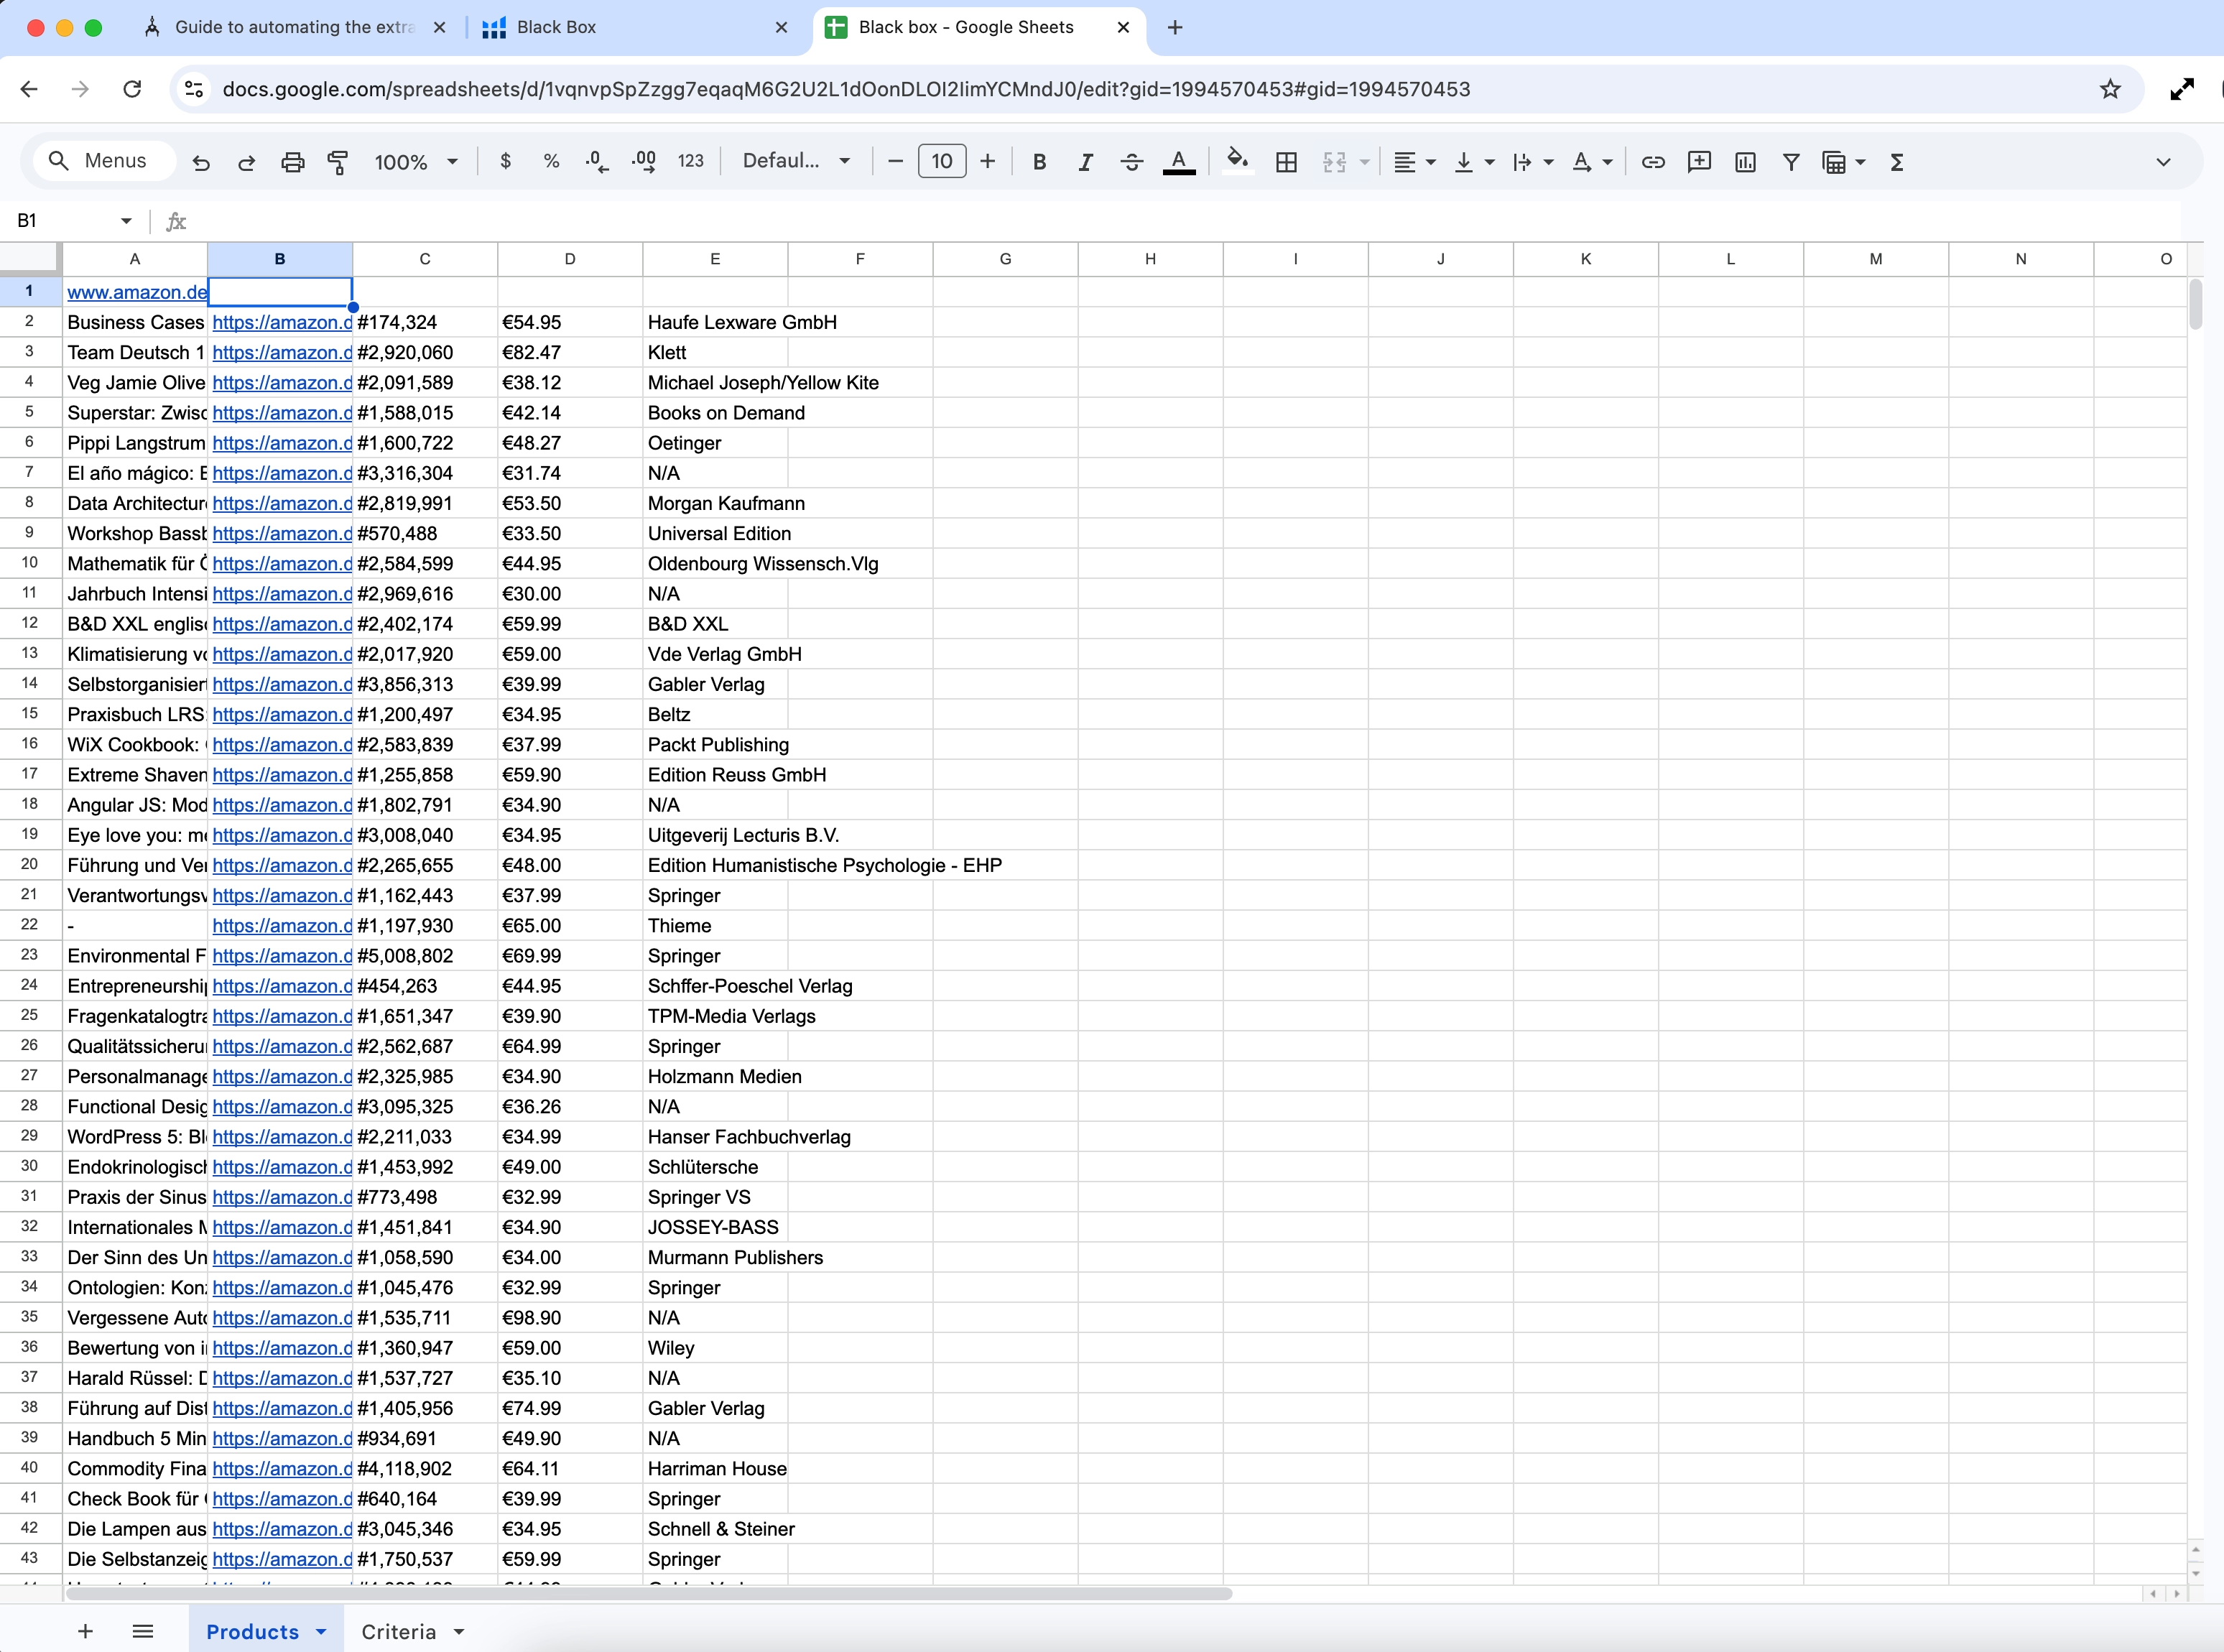Insert comment using toolbar icon

click(1699, 162)
